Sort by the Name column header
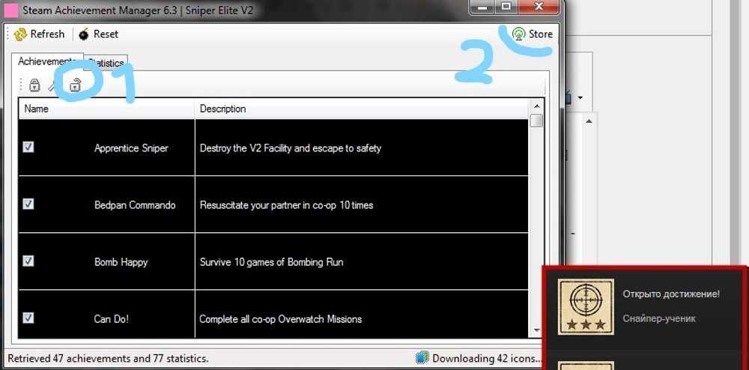The image size is (749, 370). 106,109
